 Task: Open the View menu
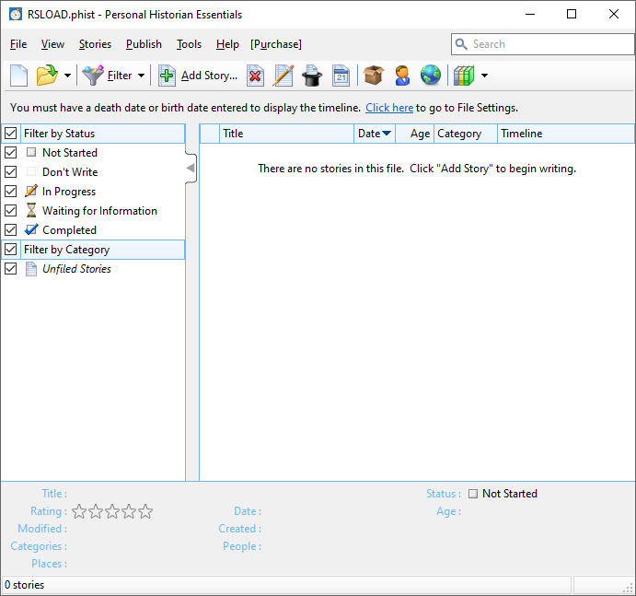[x=52, y=44]
